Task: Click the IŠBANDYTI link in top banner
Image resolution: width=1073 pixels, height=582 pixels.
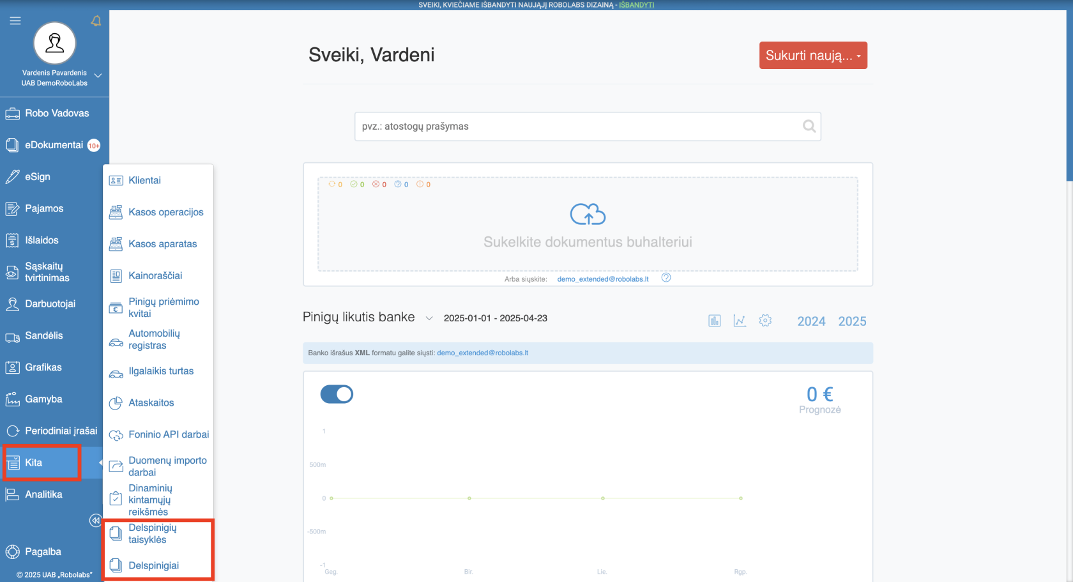Action: (636, 5)
